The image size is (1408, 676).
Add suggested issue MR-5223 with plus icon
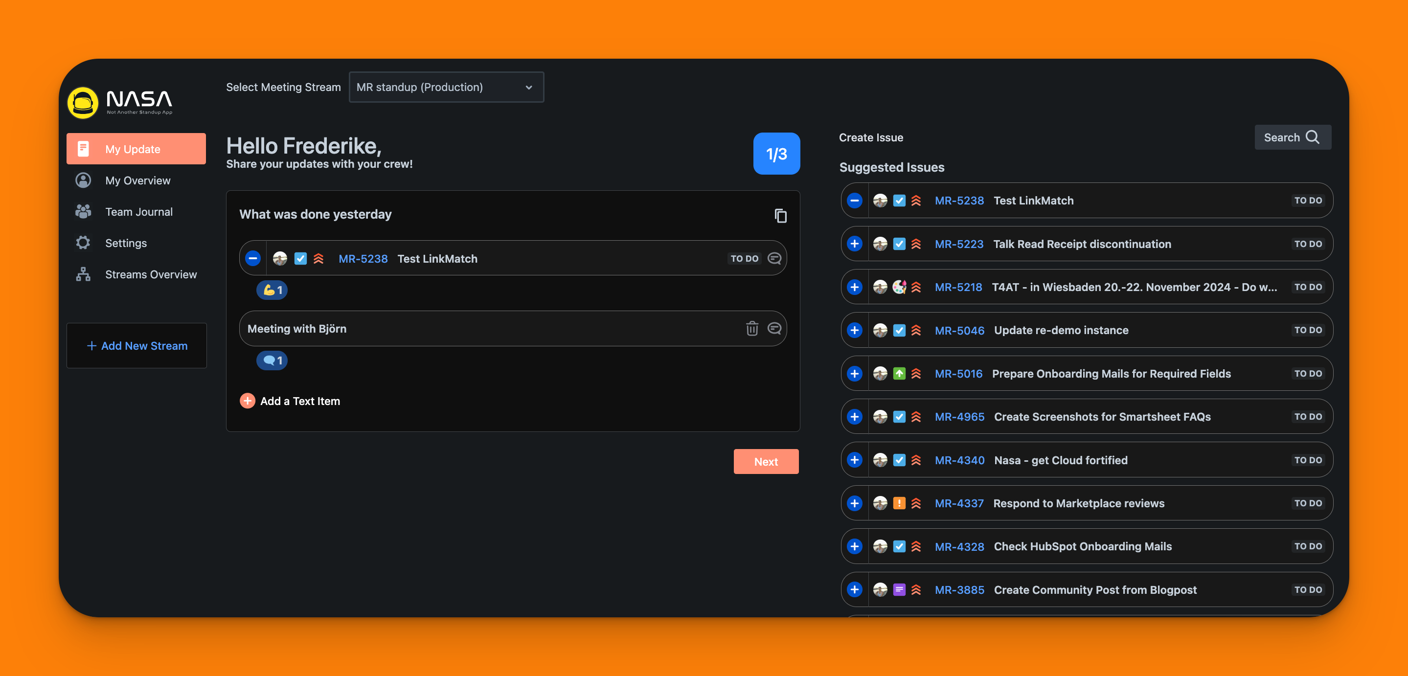pos(854,244)
